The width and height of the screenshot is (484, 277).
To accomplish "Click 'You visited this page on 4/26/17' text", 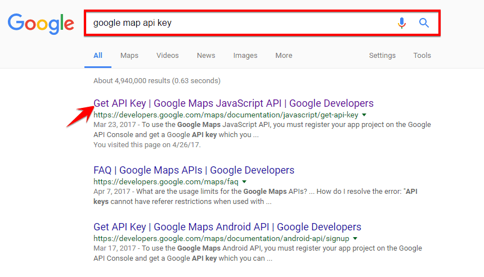I will 147,145.
